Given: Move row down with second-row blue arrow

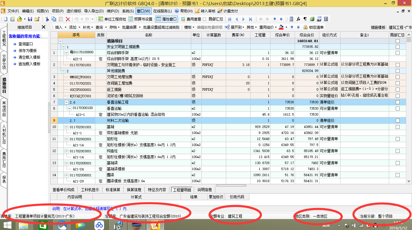Looking at the screenshot, I should point(299,27).
